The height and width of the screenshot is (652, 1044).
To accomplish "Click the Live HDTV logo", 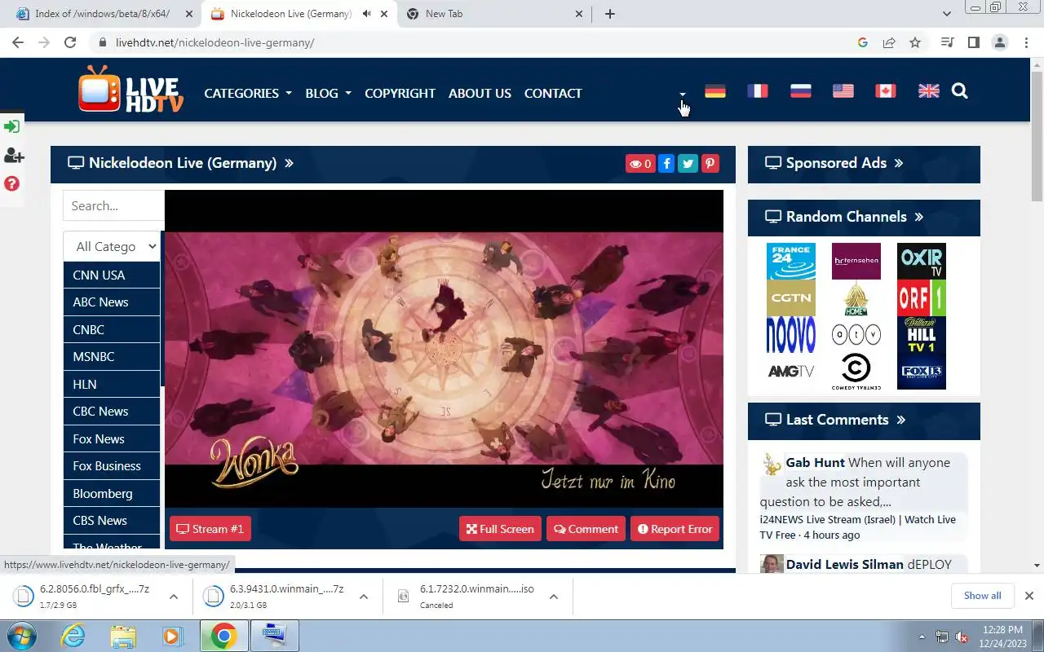I will (130, 89).
